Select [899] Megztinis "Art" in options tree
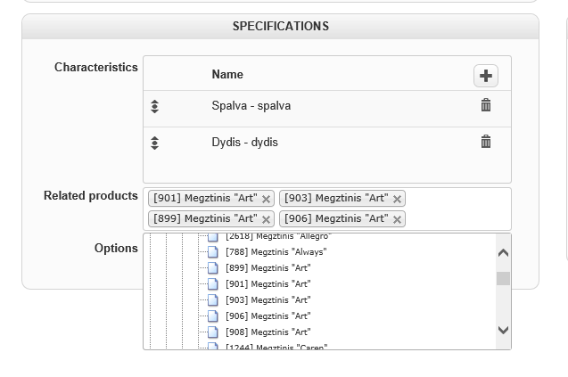Screen dimensions: 568x377 268,268
